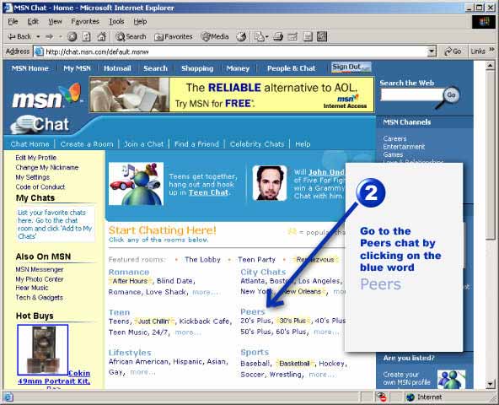Enter The Lobby featured room
Screen dimensions: 499x405
point(202,259)
